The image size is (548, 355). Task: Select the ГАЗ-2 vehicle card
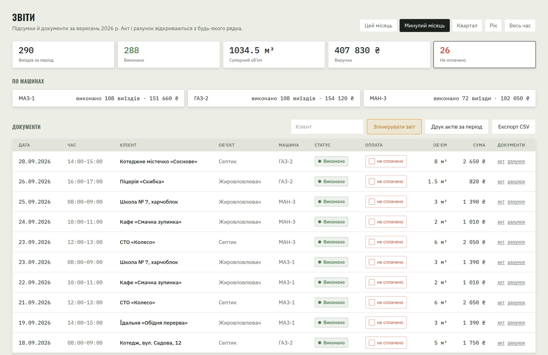[274, 98]
